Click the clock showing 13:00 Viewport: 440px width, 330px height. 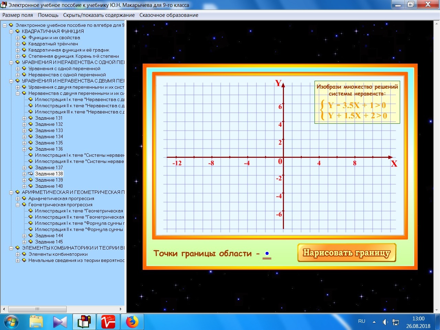[x=418, y=319]
